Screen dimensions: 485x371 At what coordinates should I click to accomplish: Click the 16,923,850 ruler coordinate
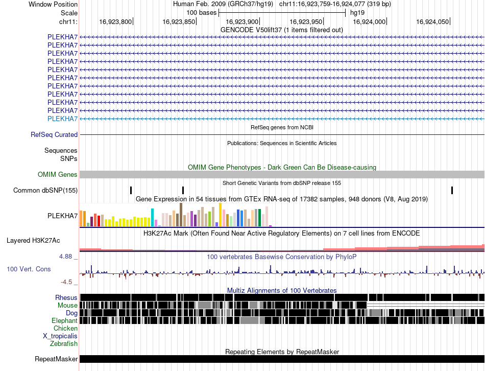coord(179,21)
